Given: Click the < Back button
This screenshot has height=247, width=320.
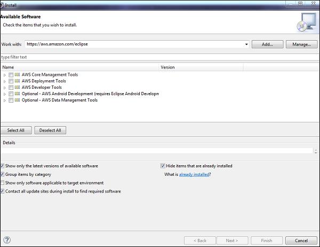Looking at the screenshot, I should (x=200, y=241).
